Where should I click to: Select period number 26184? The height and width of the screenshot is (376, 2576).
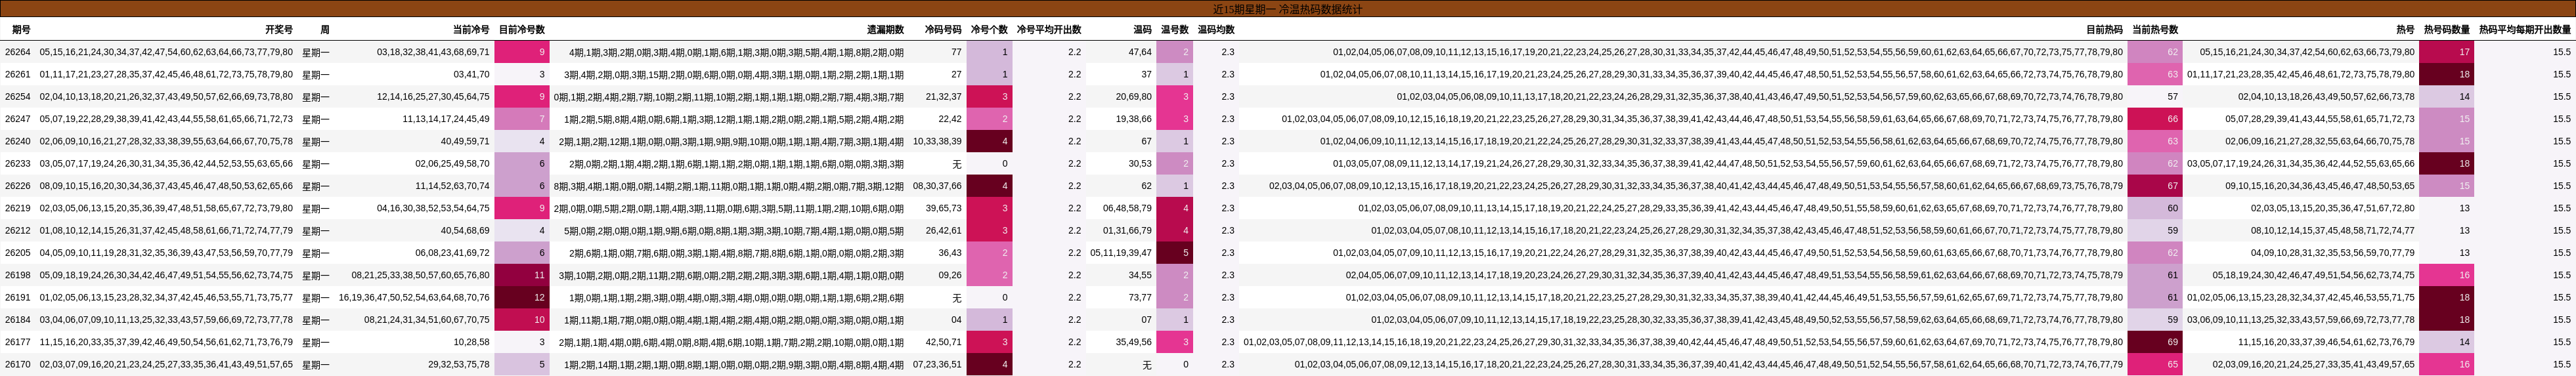tap(17, 320)
